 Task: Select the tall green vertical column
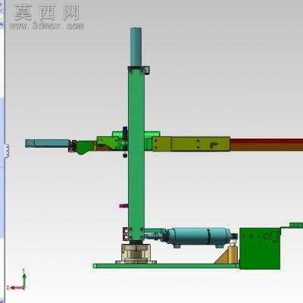(136, 154)
